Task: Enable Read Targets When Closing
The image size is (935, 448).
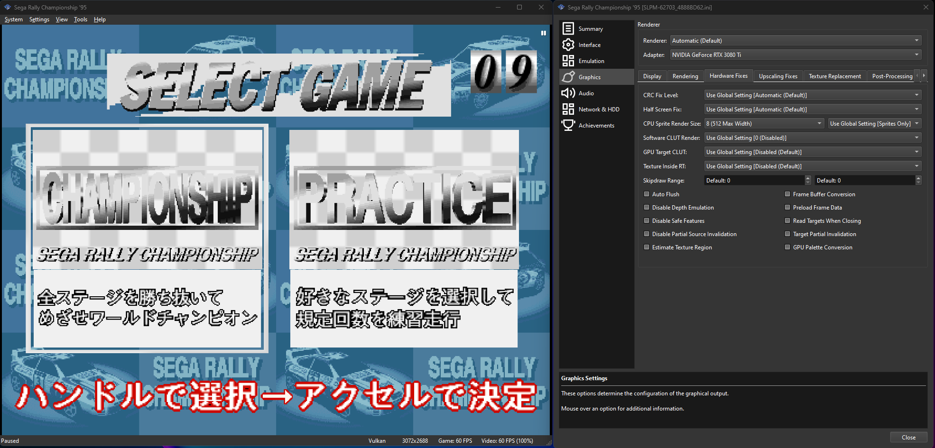Action: [787, 220]
